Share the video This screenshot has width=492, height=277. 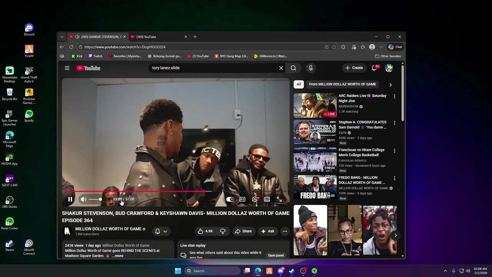tap(243, 231)
